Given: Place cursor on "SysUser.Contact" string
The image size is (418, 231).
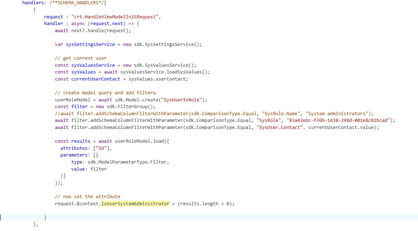Looking at the screenshot, I should click(280, 128).
